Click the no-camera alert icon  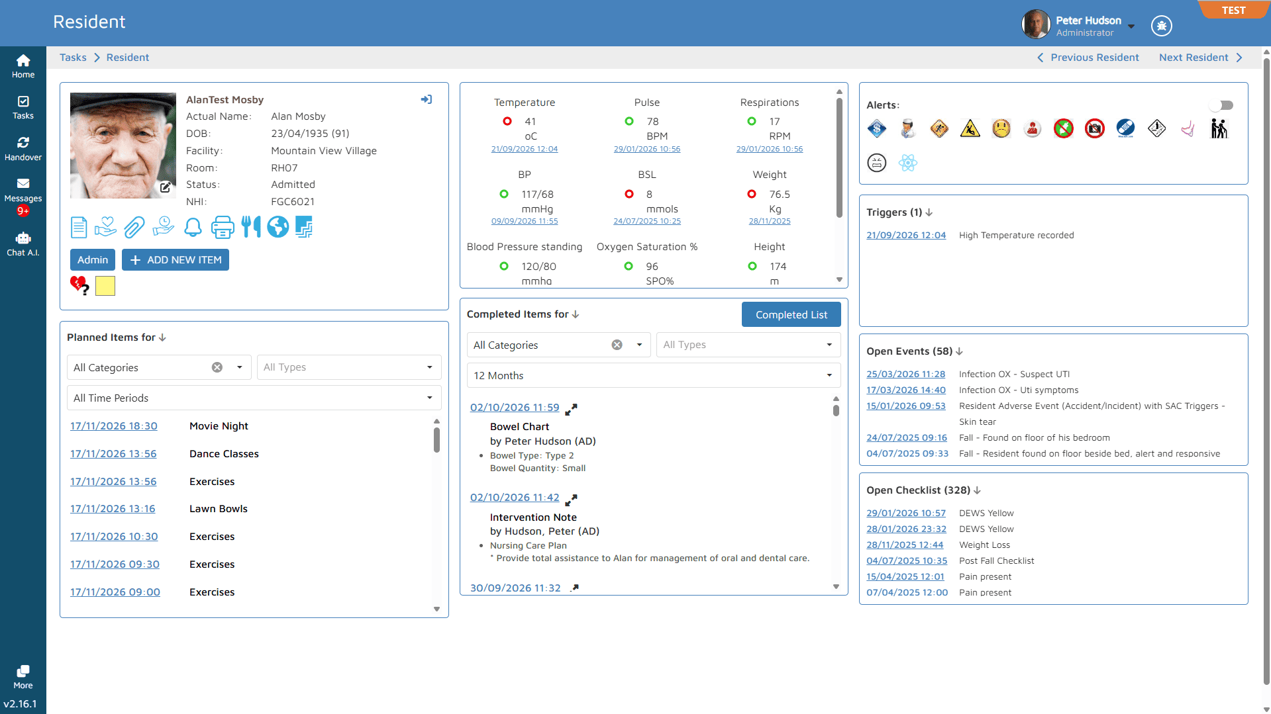[x=1095, y=128]
